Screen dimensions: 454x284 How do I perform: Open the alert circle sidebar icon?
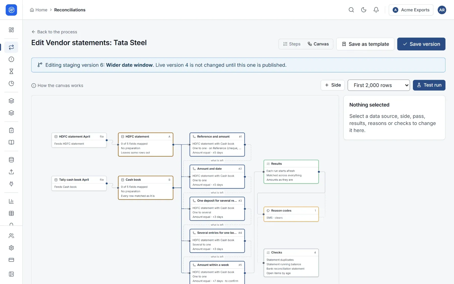pyautogui.click(x=11, y=59)
